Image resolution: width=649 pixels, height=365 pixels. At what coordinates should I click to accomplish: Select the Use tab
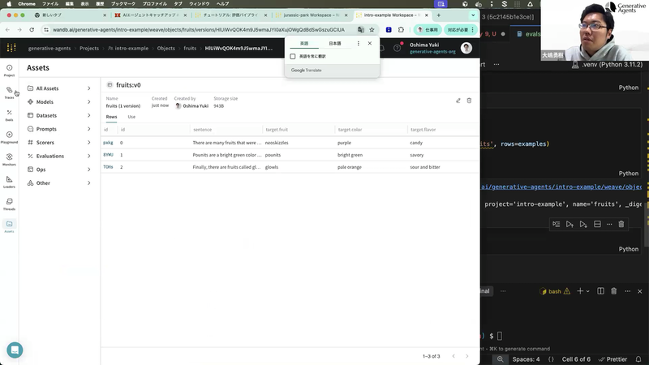(x=131, y=117)
